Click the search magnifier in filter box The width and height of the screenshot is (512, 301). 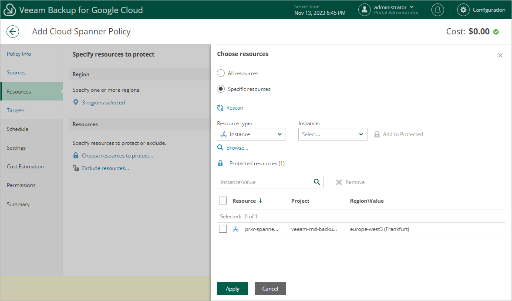[317, 182]
